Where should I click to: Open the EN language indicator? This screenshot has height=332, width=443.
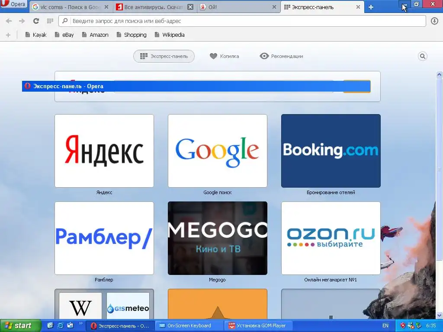pos(385,326)
